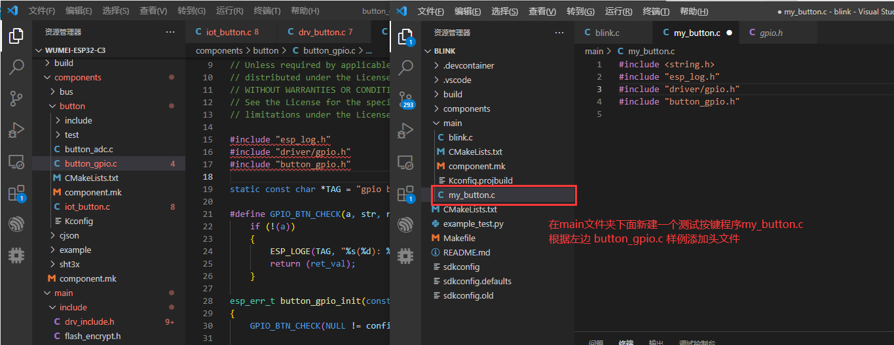Image resolution: width=894 pixels, height=345 pixels.
Task: Click main breadcrumb in right editor
Action: click(594, 51)
